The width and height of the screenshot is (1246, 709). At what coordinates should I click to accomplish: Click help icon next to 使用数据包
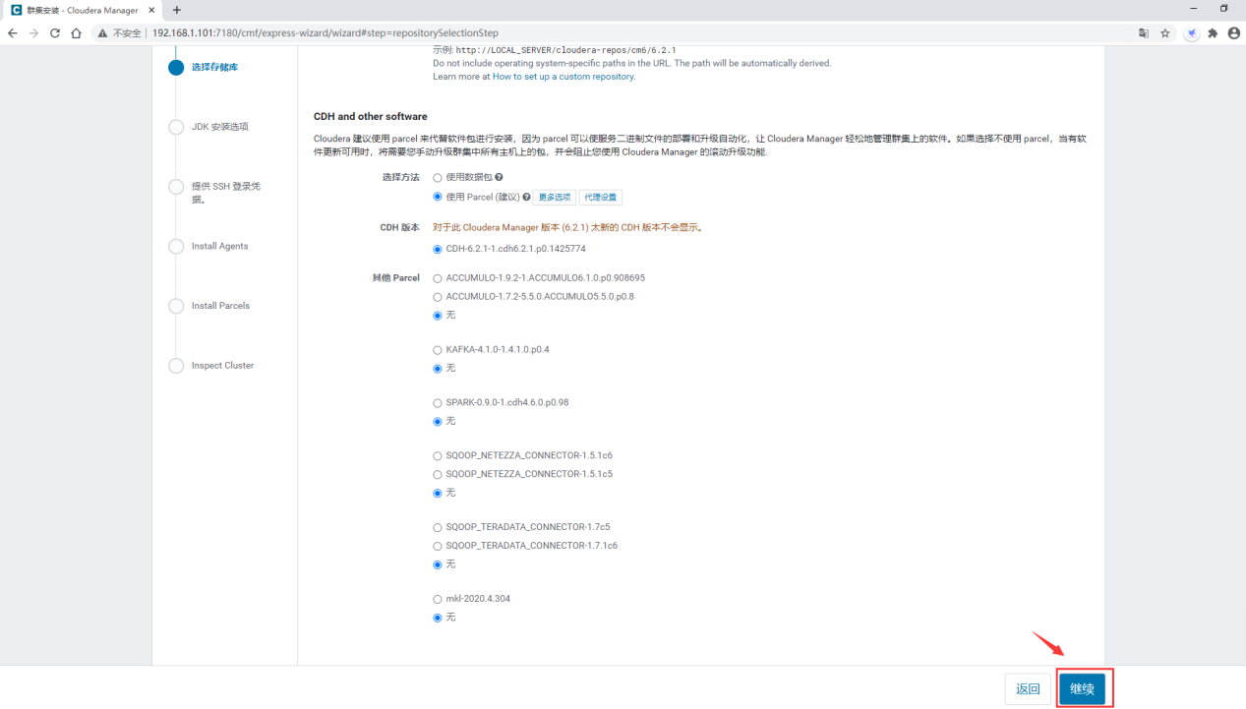pos(499,178)
